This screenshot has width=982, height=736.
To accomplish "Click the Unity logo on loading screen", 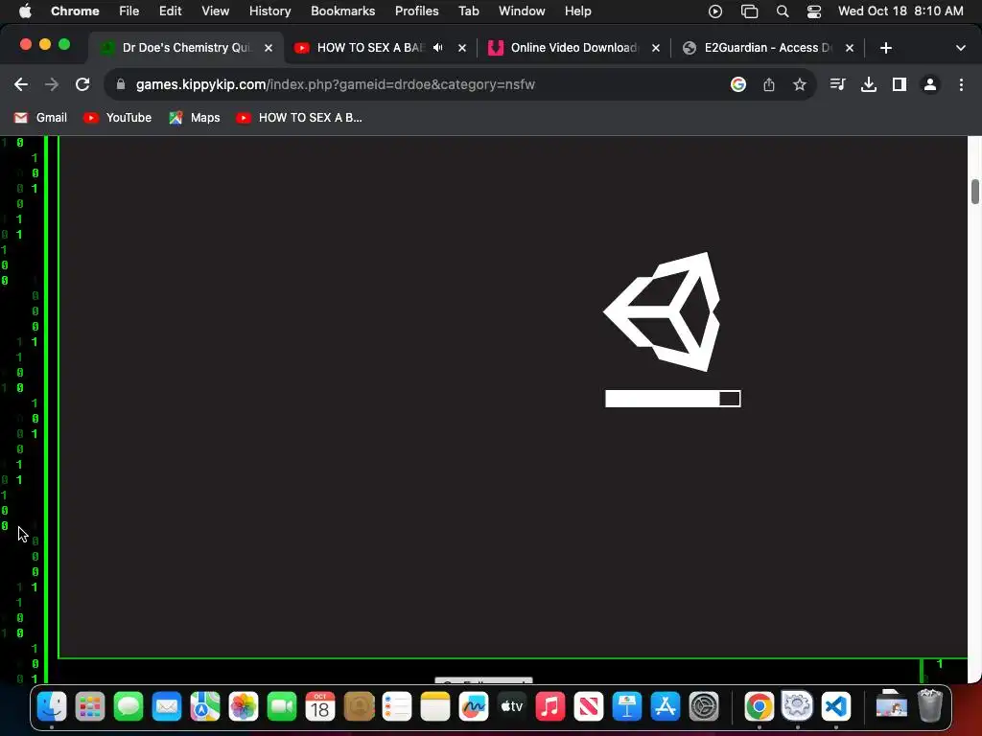I will pos(662,311).
